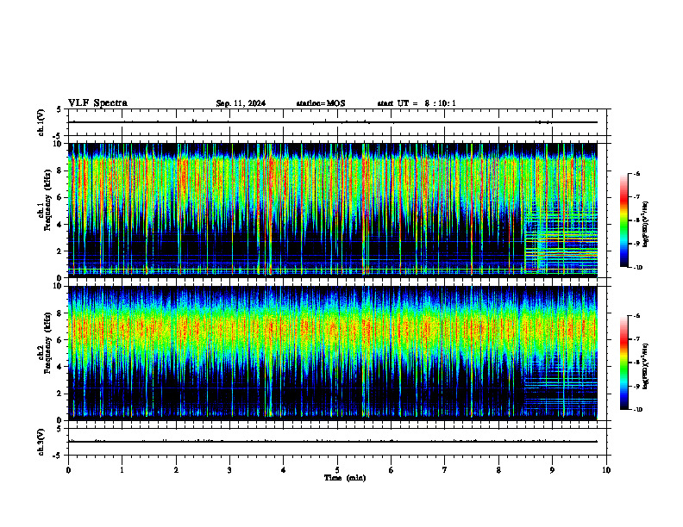The height and width of the screenshot is (527, 683).
Task: Click the "-6" label on ch.1 color scale
Action: (636, 173)
